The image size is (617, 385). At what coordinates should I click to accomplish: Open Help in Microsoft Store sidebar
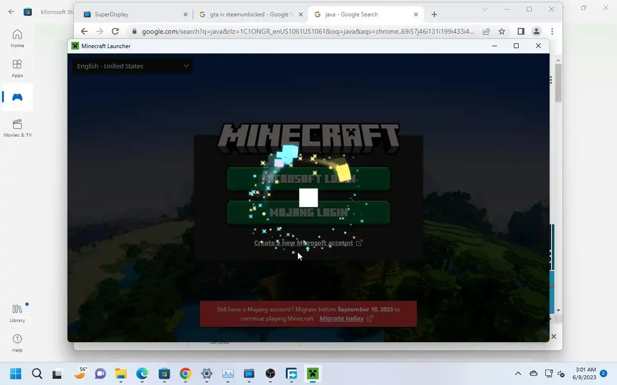(x=17, y=343)
